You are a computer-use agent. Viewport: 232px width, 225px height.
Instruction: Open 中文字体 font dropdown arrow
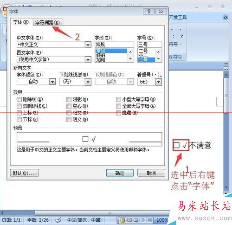[88, 45]
